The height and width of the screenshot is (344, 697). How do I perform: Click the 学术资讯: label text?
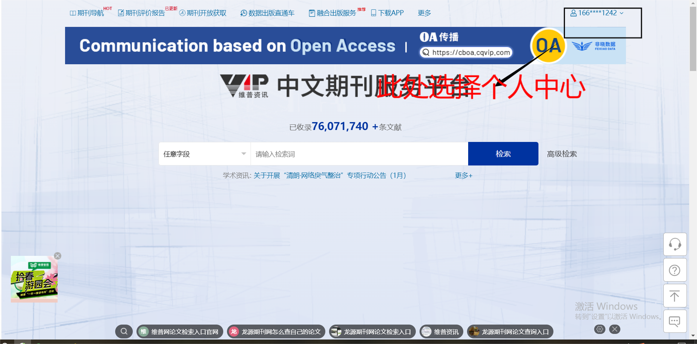237,176
